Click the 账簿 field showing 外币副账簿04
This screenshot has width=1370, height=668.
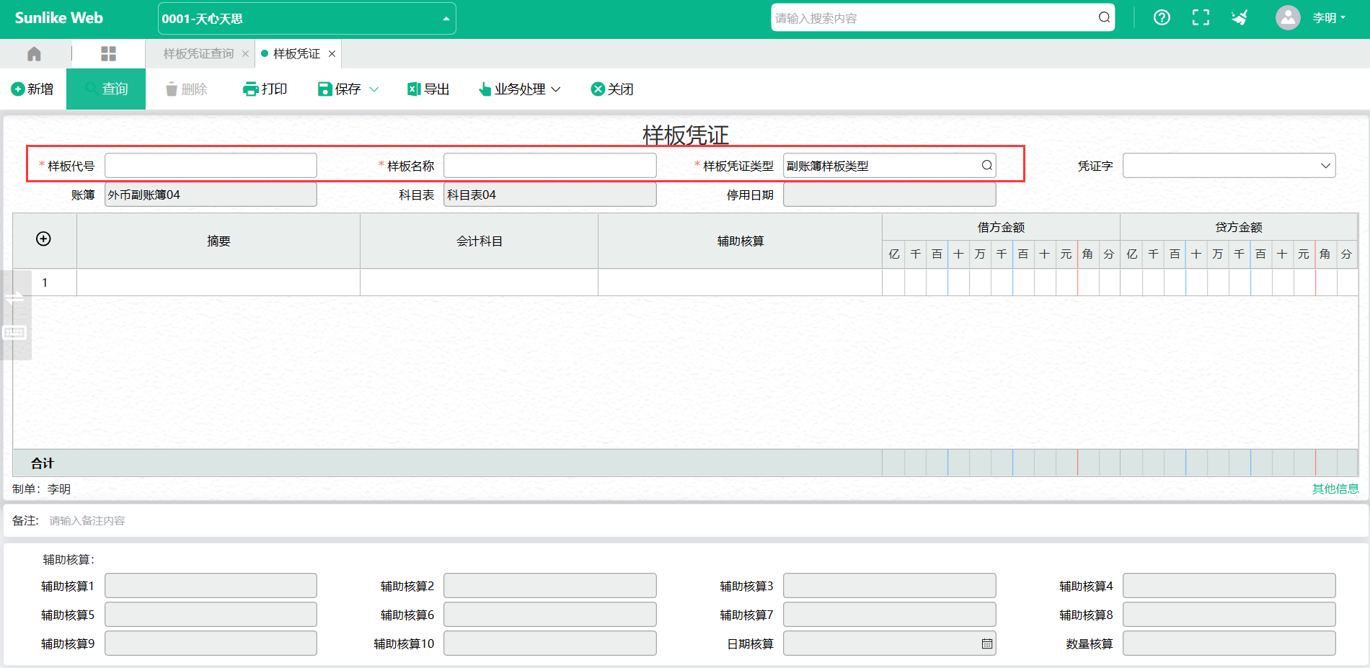coord(211,195)
